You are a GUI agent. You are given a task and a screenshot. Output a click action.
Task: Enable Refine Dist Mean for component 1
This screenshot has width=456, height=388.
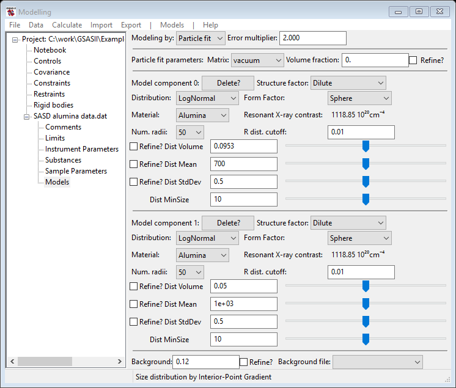[133, 304]
